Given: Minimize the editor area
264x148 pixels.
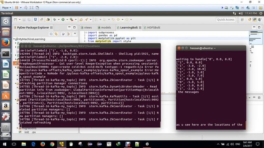Looking at the screenshot, I should (x=254, y=27).
